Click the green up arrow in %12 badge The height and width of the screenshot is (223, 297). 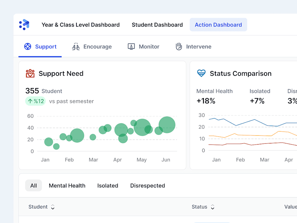click(30, 101)
